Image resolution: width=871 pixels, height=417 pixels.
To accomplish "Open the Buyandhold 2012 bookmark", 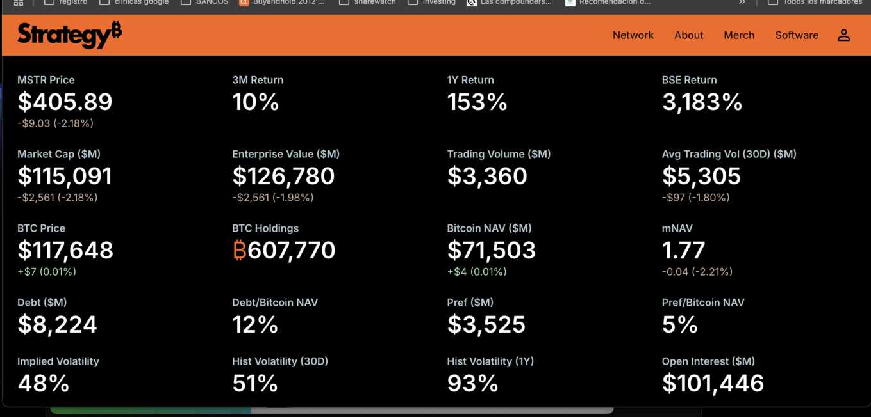I will coord(282,3).
